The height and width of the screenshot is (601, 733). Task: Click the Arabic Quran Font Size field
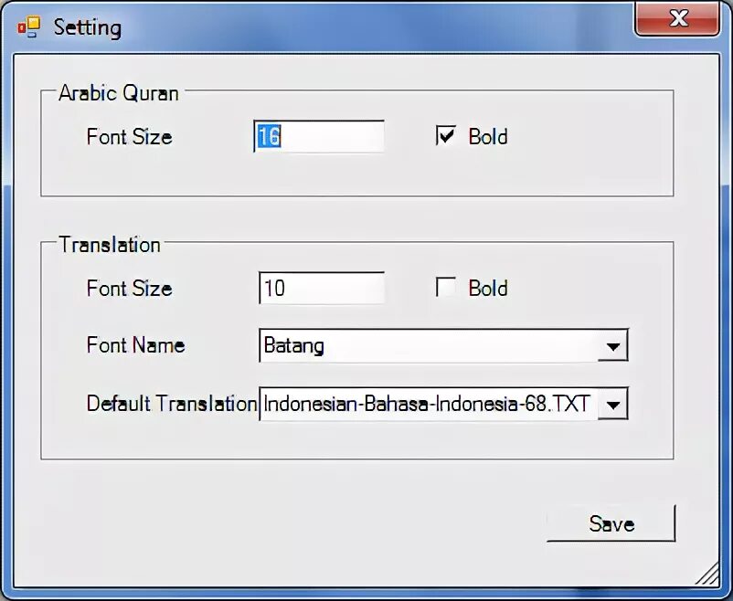pyautogui.click(x=319, y=136)
